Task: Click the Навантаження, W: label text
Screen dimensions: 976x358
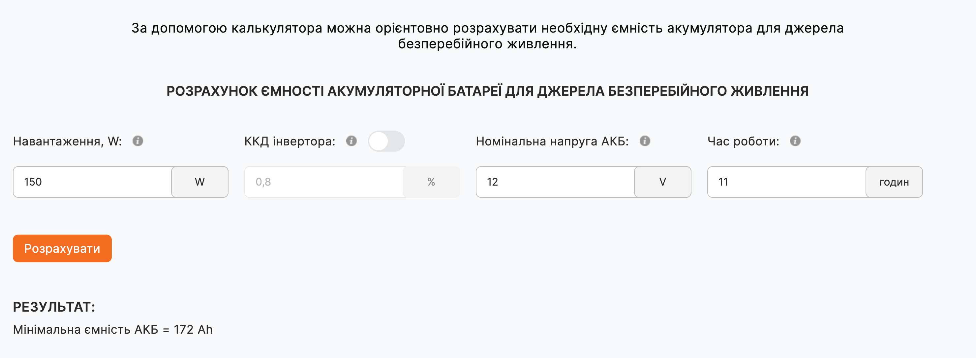Action: (68, 141)
